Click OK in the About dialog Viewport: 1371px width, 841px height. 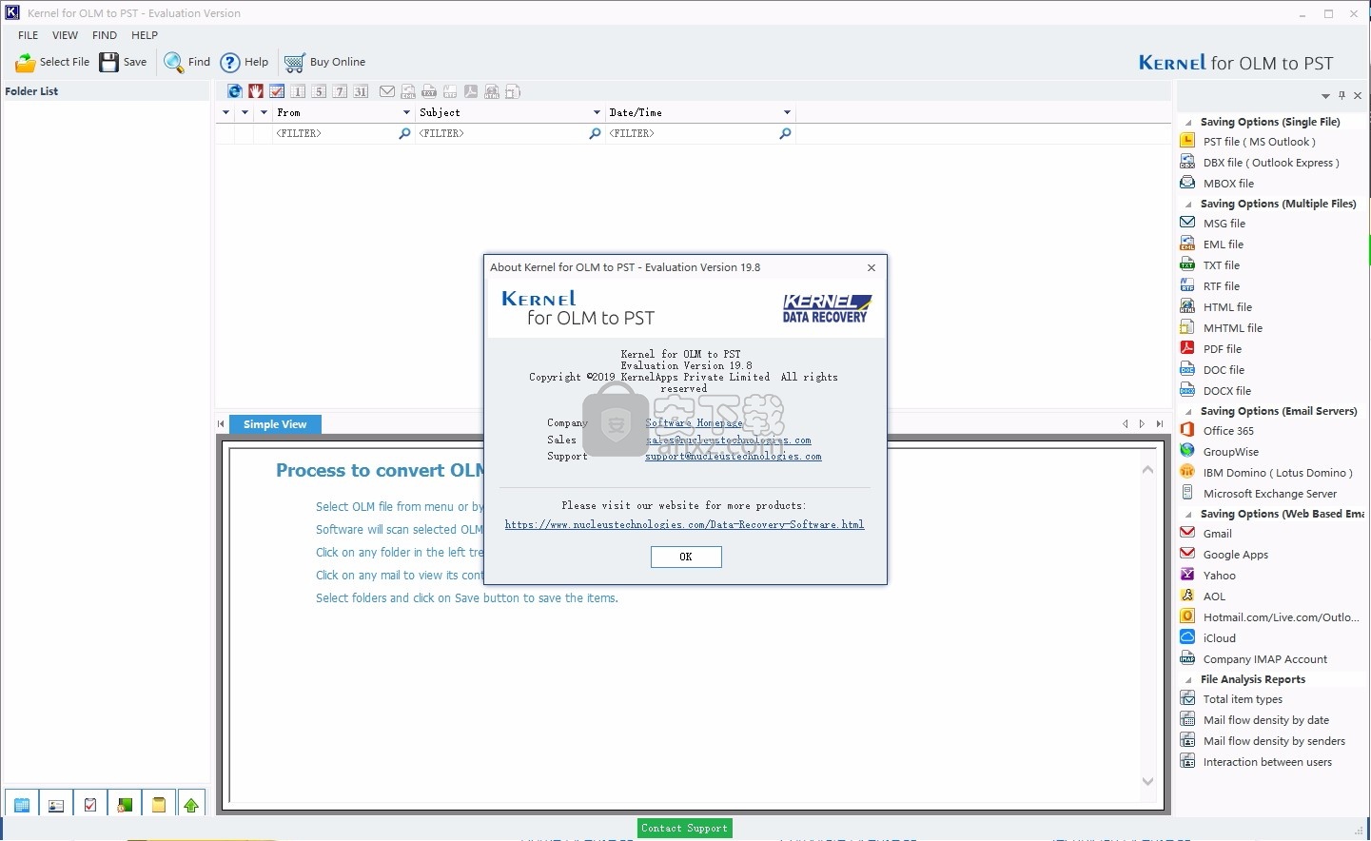click(686, 557)
